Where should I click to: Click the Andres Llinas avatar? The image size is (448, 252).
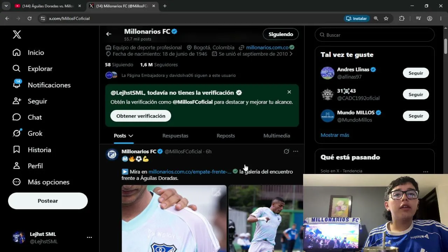point(328,73)
